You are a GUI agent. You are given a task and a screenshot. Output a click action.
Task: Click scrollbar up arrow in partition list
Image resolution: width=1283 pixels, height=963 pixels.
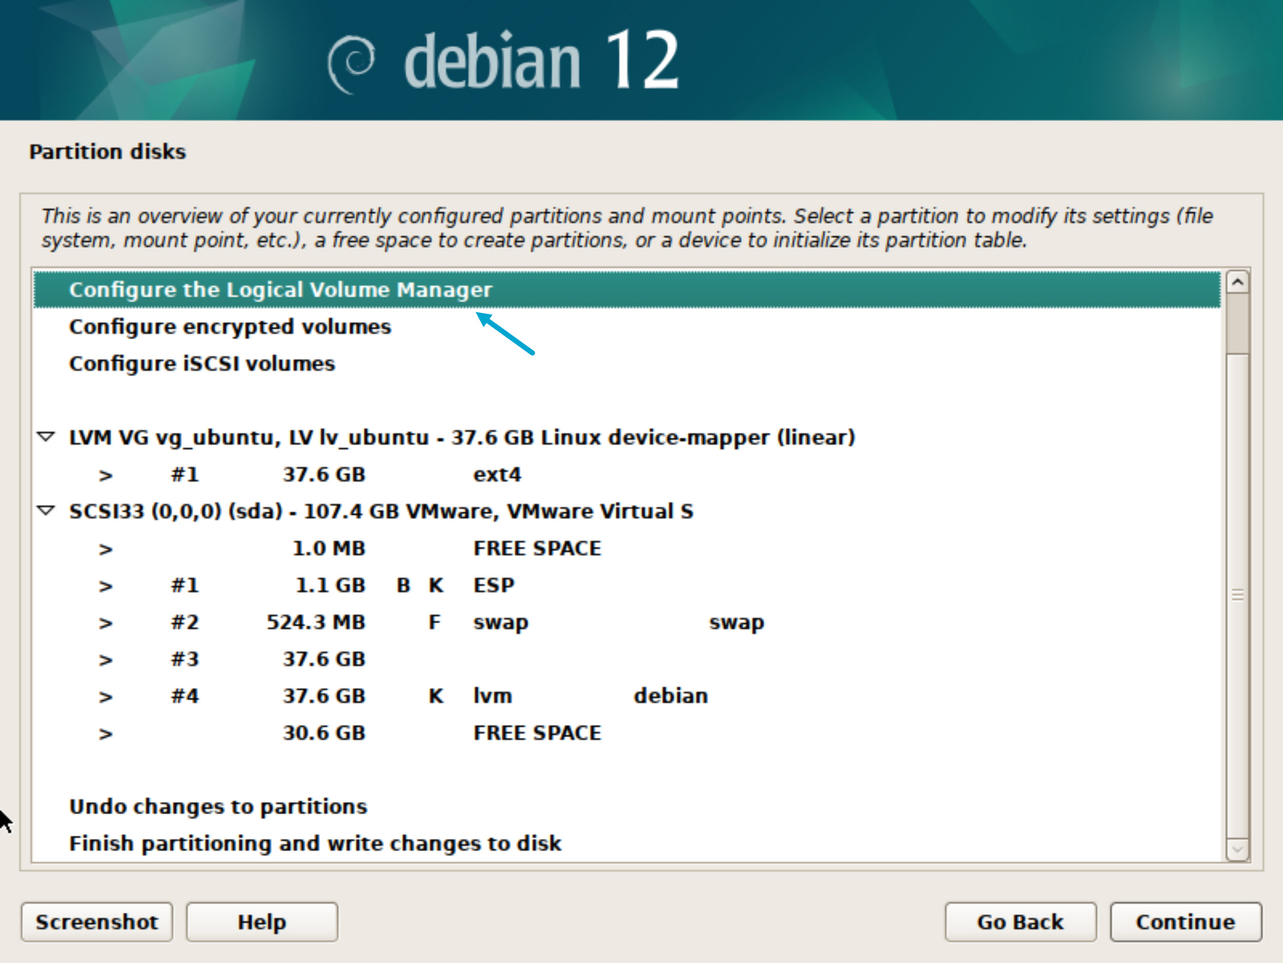(x=1237, y=283)
